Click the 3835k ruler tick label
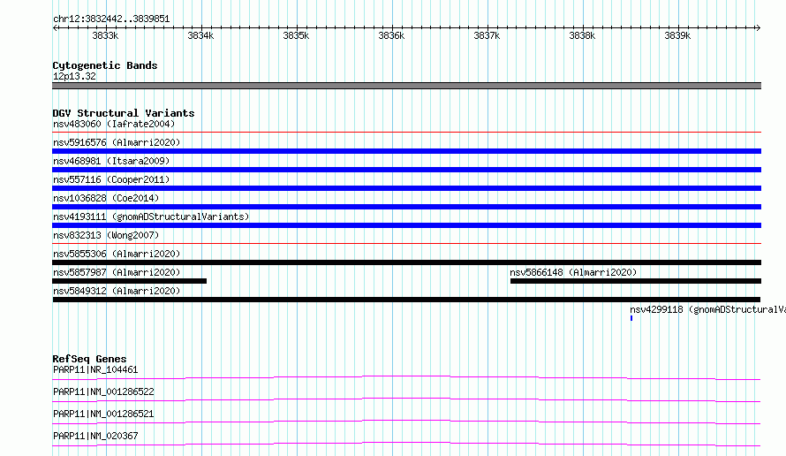Viewport: 786px width, 456px height. 296,35
